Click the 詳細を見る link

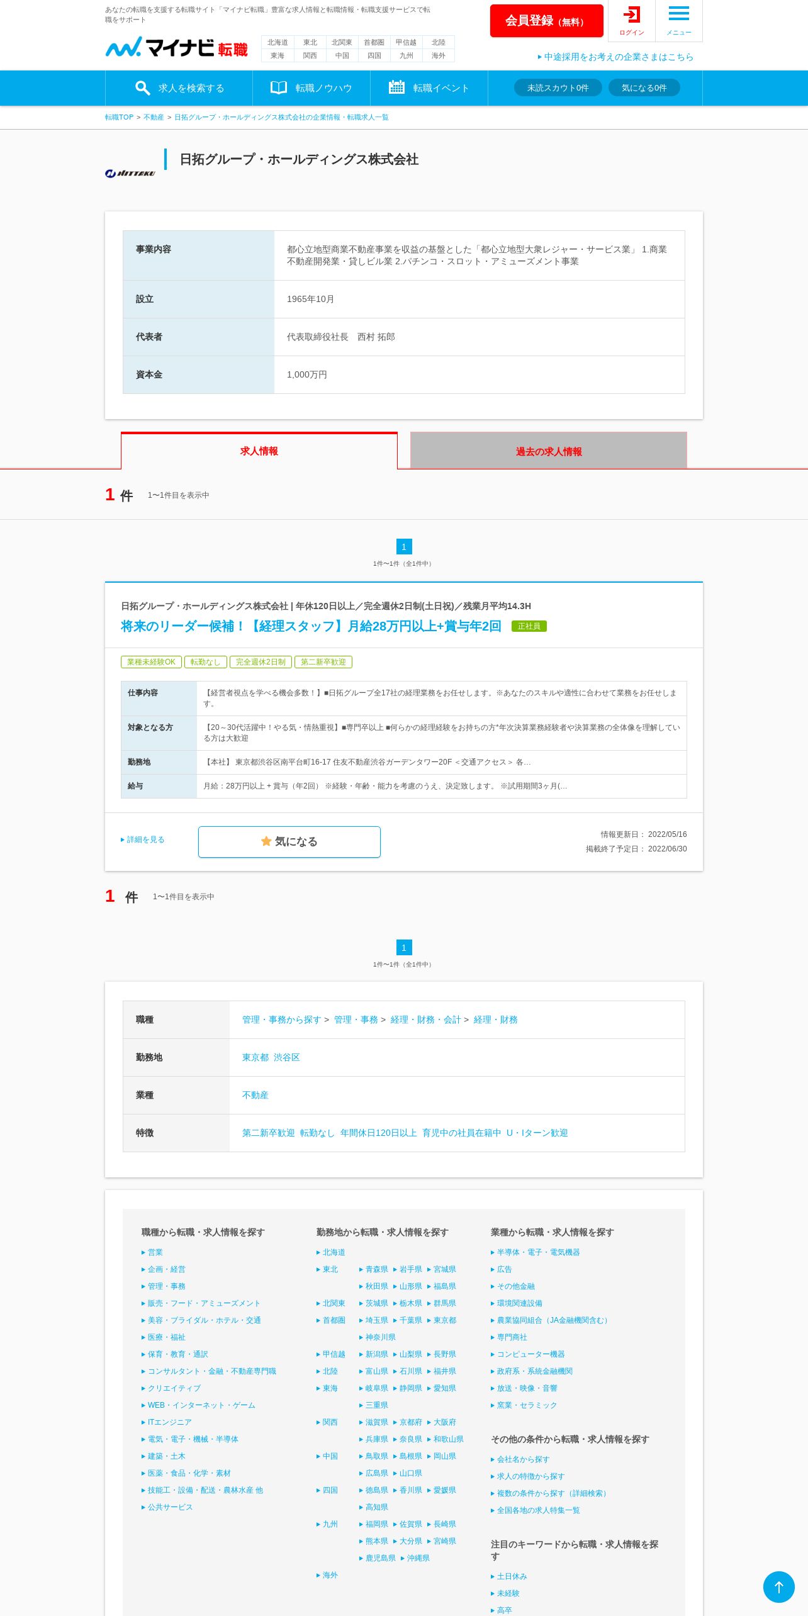(x=143, y=839)
